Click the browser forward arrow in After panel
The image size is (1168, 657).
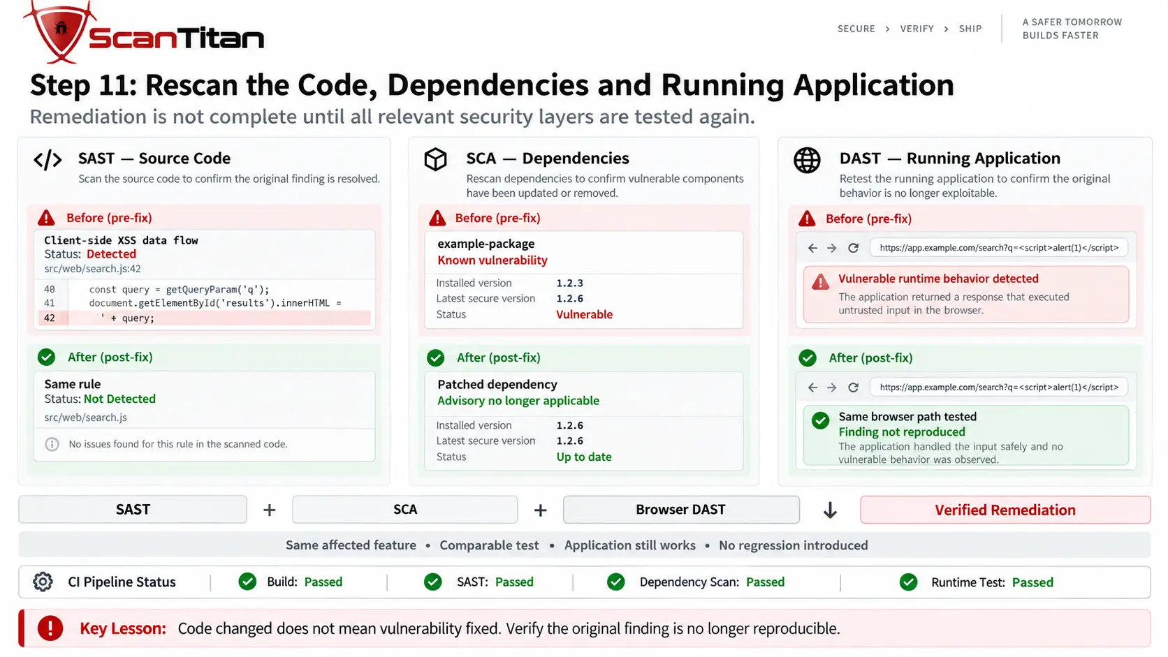point(831,387)
